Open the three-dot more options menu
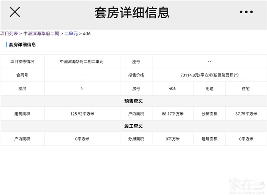The height and width of the screenshot is (195, 267). point(246,12)
